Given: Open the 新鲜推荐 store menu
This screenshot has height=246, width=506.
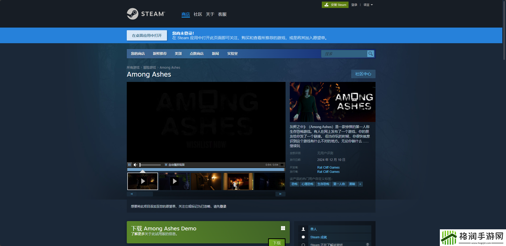Looking at the screenshot, I should click(x=160, y=54).
